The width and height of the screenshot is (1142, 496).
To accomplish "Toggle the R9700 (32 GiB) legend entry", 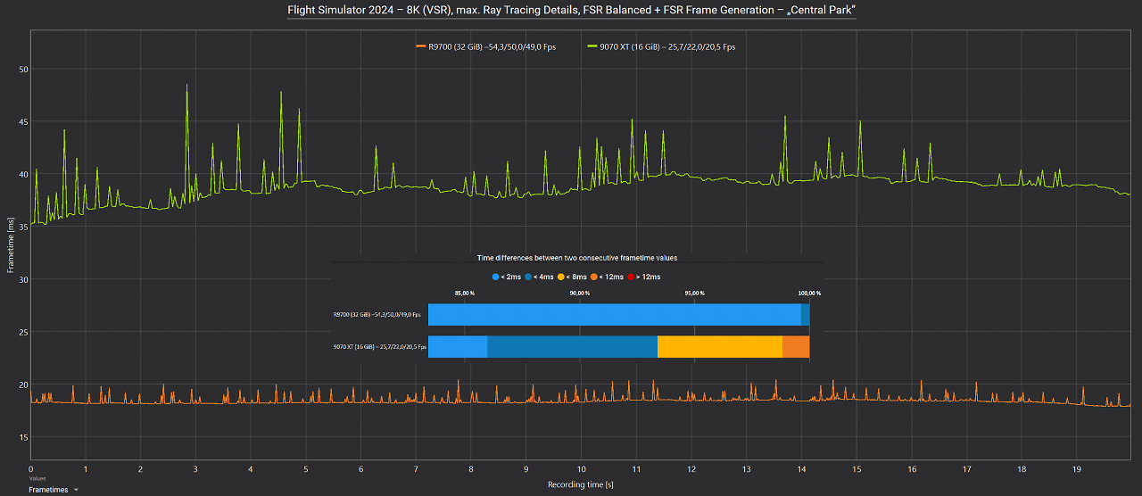I will (x=485, y=46).
